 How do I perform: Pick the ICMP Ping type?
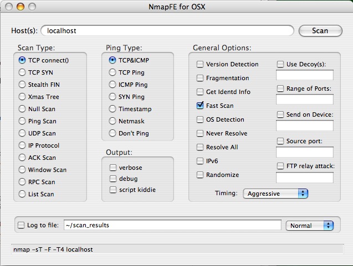click(112, 85)
